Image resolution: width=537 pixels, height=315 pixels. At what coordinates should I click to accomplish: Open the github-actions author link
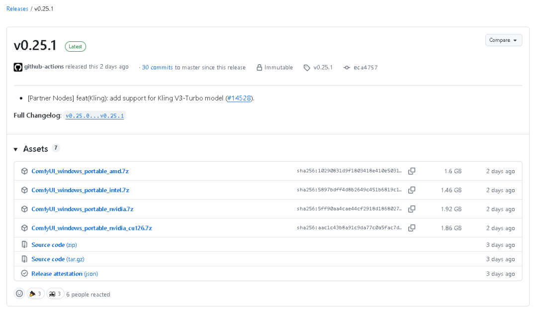pos(44,67)
